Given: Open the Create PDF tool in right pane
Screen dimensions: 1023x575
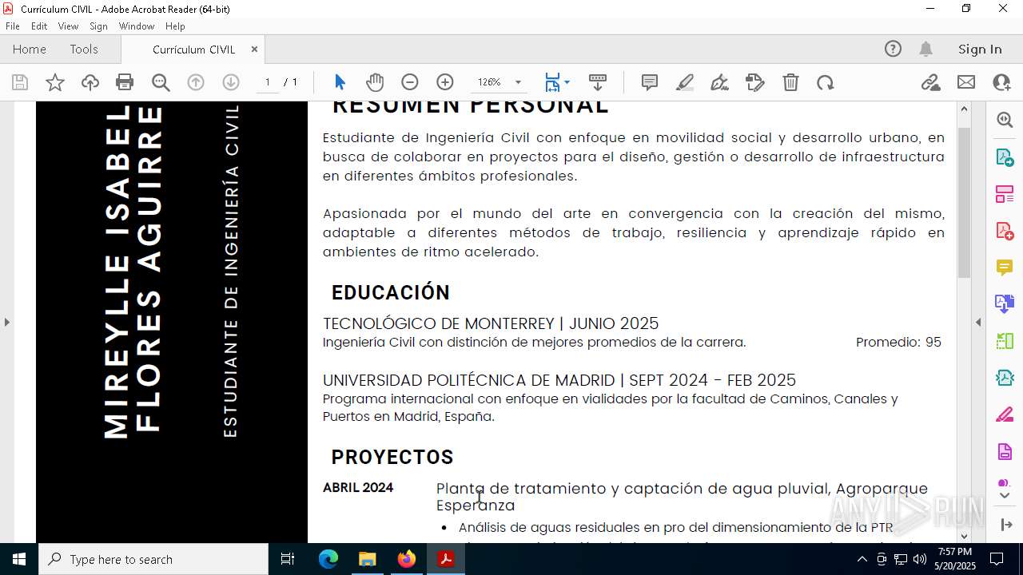Looking at the screenshot, I should point(1005,230).
